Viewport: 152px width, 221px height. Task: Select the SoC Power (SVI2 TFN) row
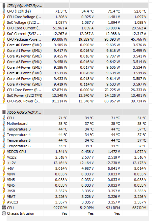pyautogui.click(x=75, y=95)
